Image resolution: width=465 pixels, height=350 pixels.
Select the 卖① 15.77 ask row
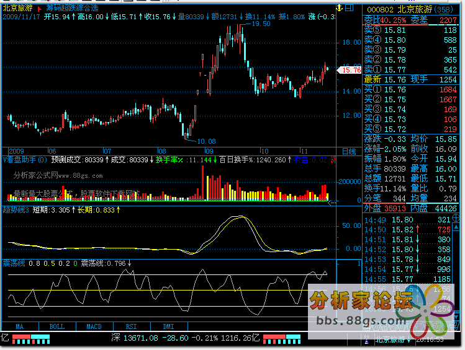tap(410, 70)
